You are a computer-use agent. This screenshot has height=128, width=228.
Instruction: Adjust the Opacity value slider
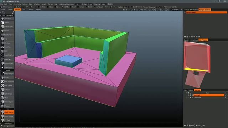click(x=104, y=4)
